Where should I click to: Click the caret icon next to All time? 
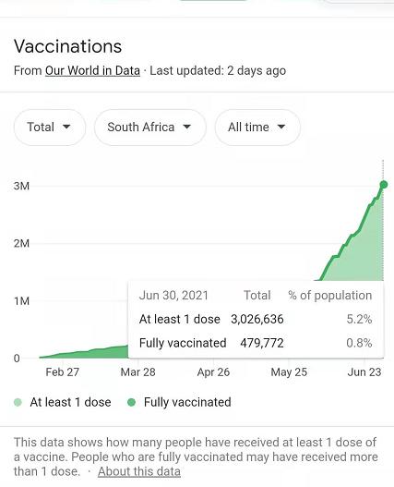coord(281,127)
